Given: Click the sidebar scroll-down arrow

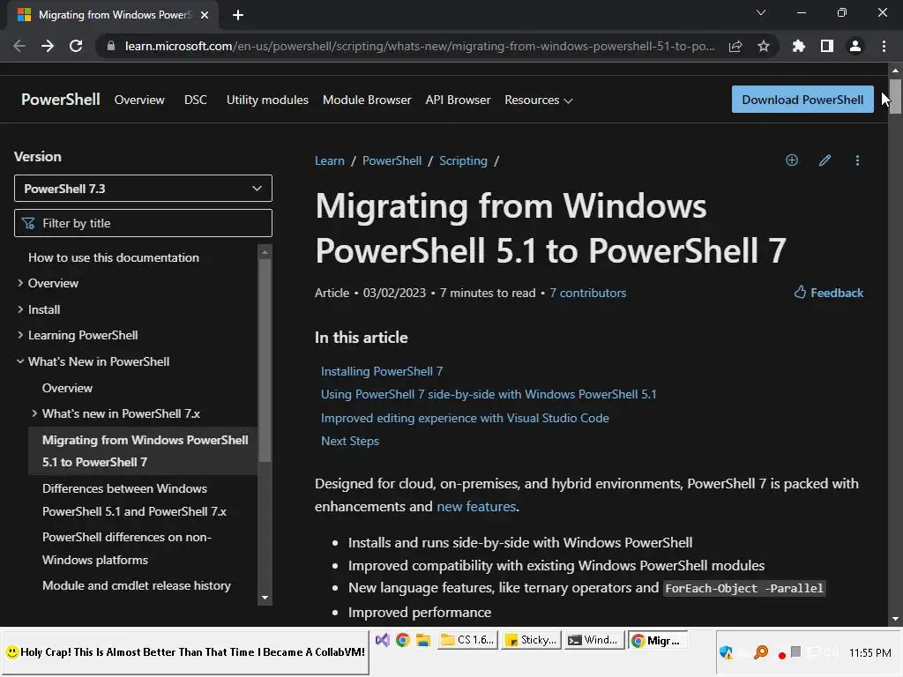Looking at the screenshot, I should pyautogui.click(x=265, y=598).
